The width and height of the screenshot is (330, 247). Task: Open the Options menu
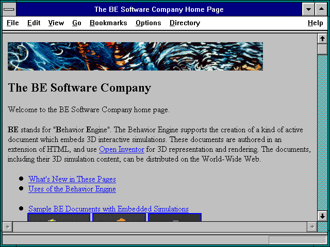(x=148, y=23)
